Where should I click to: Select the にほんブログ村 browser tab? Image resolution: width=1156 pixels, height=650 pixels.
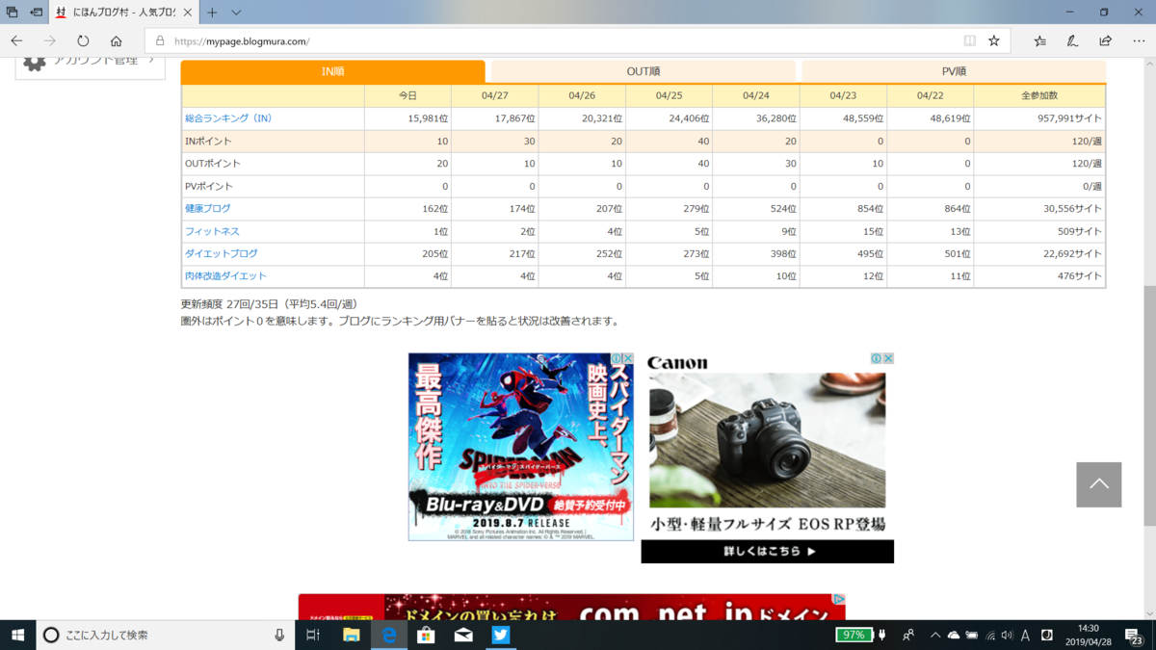(123, 13)
